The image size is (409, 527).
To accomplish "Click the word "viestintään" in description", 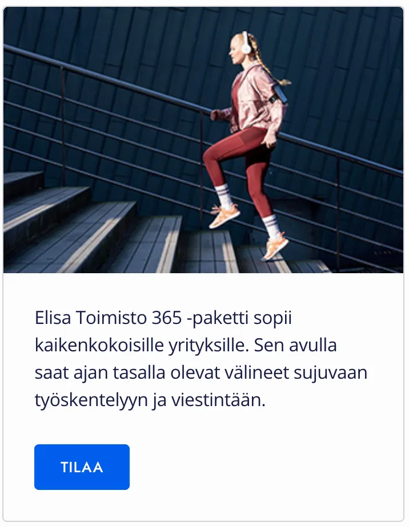I will pyautogui.click(x=218, y=400).
